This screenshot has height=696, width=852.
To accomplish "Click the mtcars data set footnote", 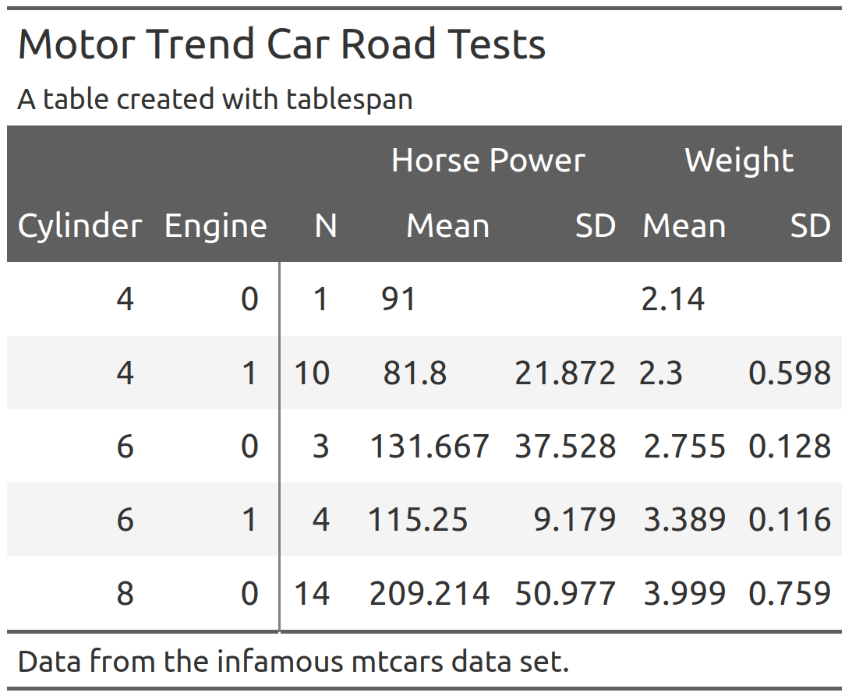I will [293, 662].
